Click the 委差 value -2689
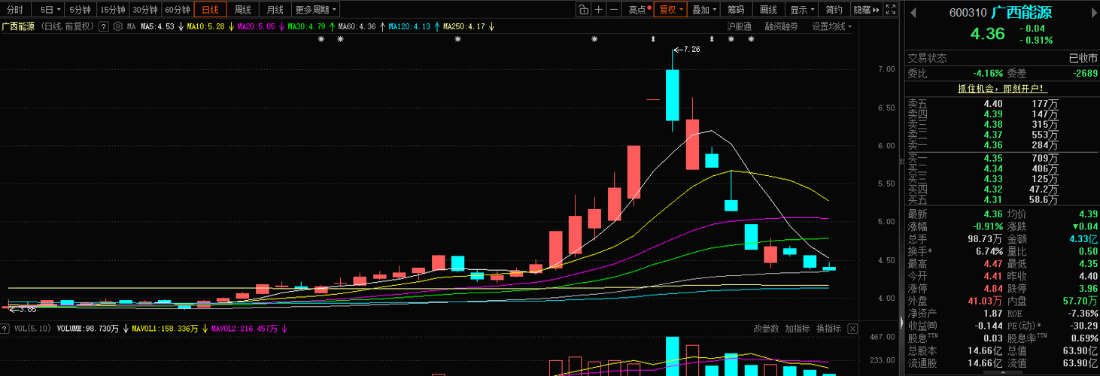The width and height of the screenshot is (1100, 376). coord(1085,74)
